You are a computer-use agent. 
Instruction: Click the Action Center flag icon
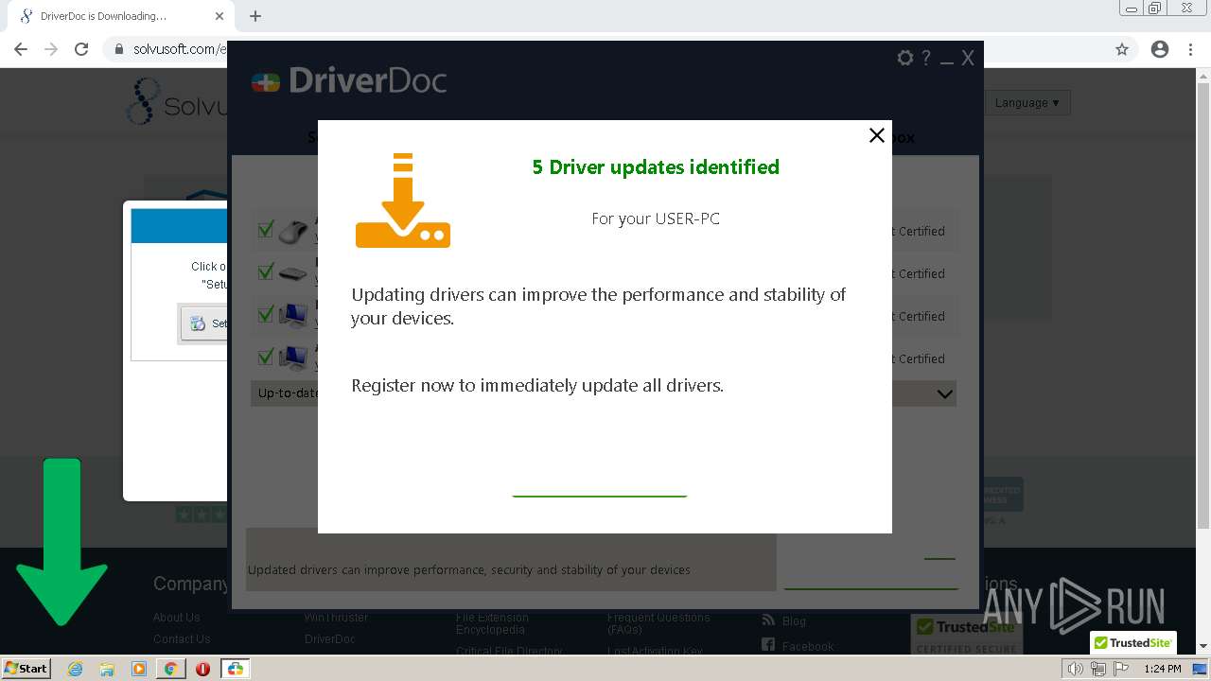coord(1121,669)
